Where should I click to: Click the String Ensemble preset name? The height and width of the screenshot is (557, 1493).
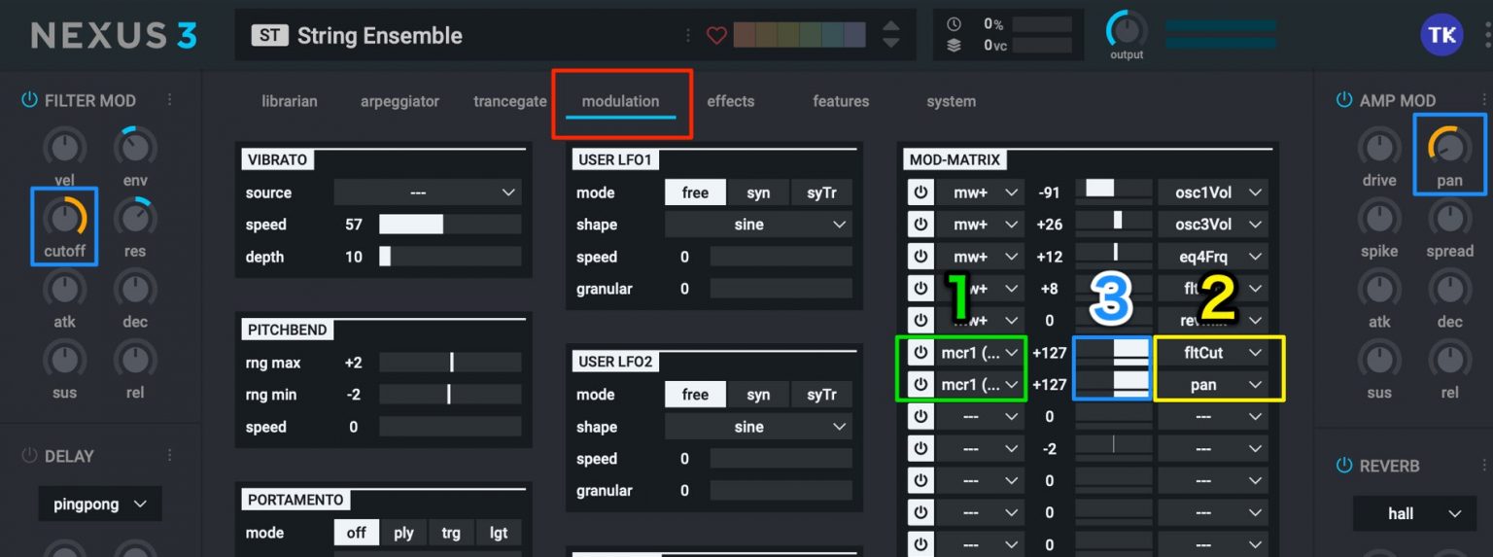point(379,36)
